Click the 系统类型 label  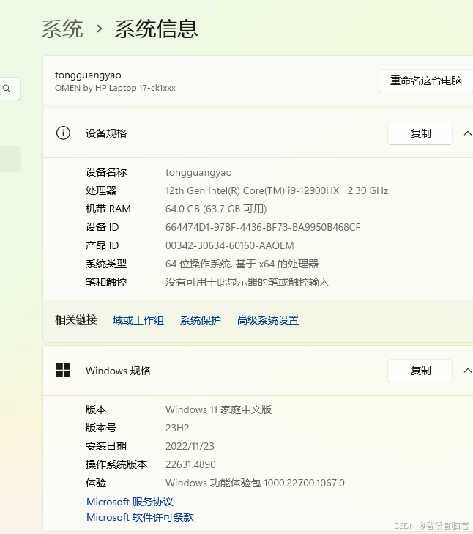click(x=106, y=264)
